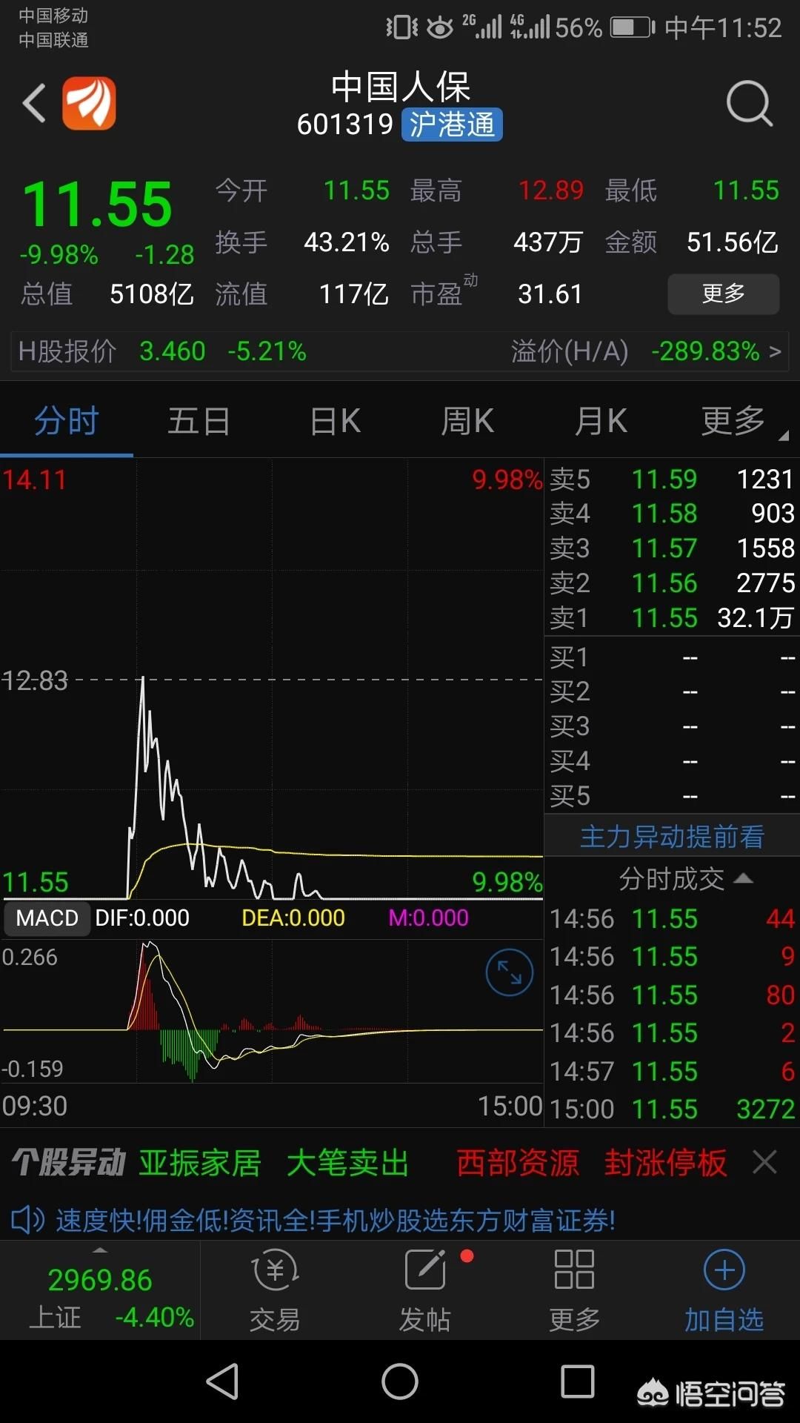Screen dimensions: 800x1423
Task: Open the 主力异动提前看 link
Action: coord(672,837)
